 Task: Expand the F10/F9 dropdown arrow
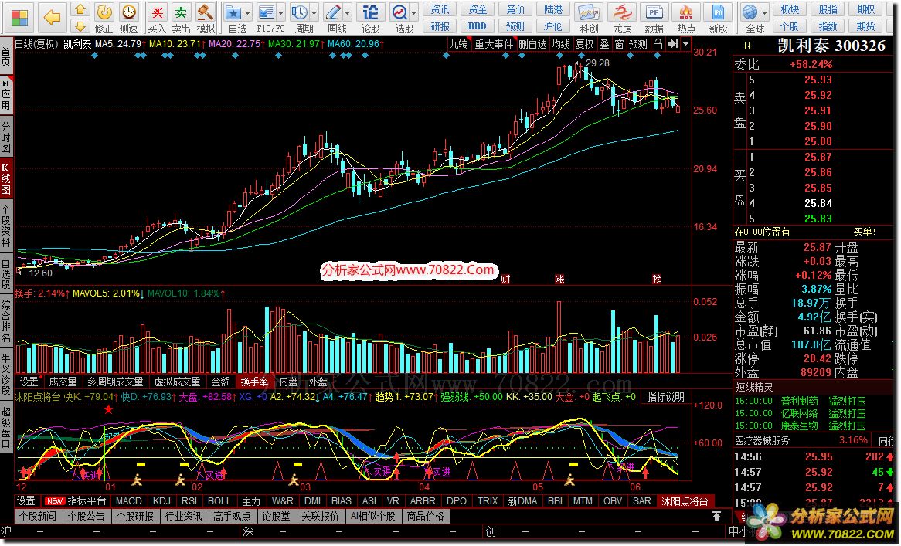[x=281, y=12]
